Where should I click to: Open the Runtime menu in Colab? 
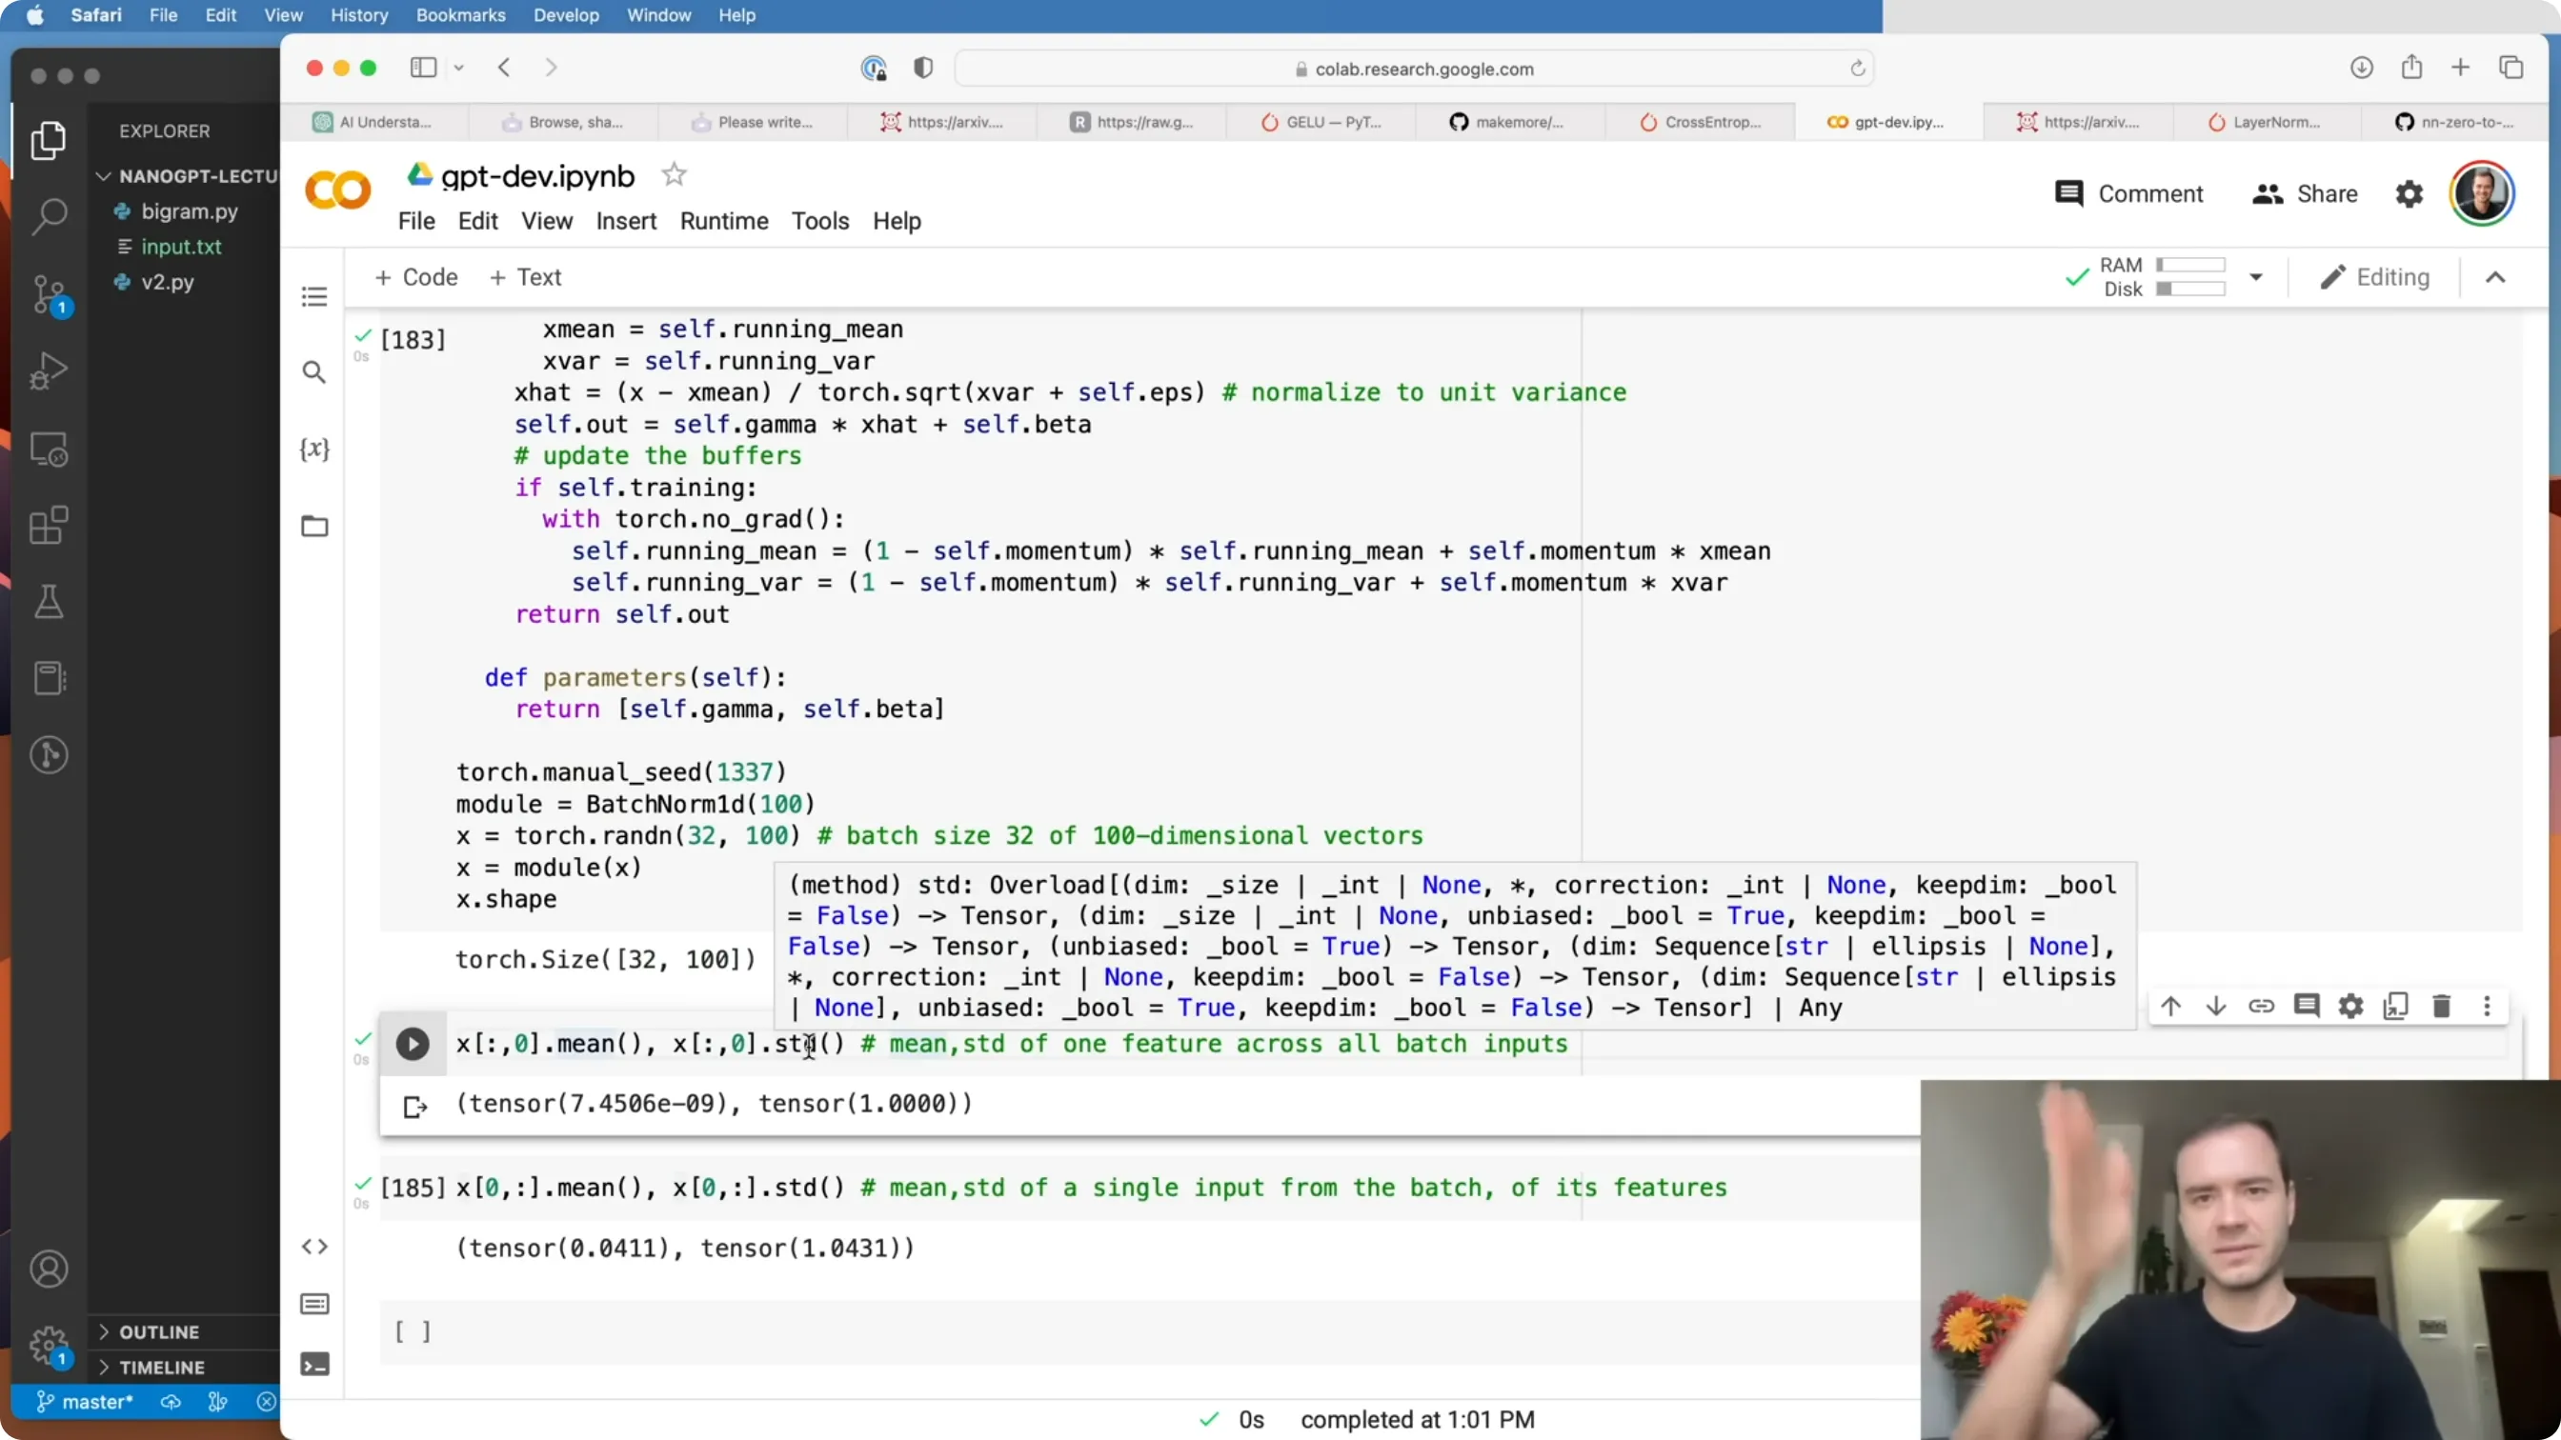pos(724,221)
